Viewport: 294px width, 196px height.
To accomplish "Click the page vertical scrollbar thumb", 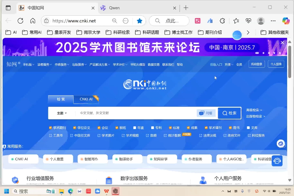I will (x=290, y=62).
